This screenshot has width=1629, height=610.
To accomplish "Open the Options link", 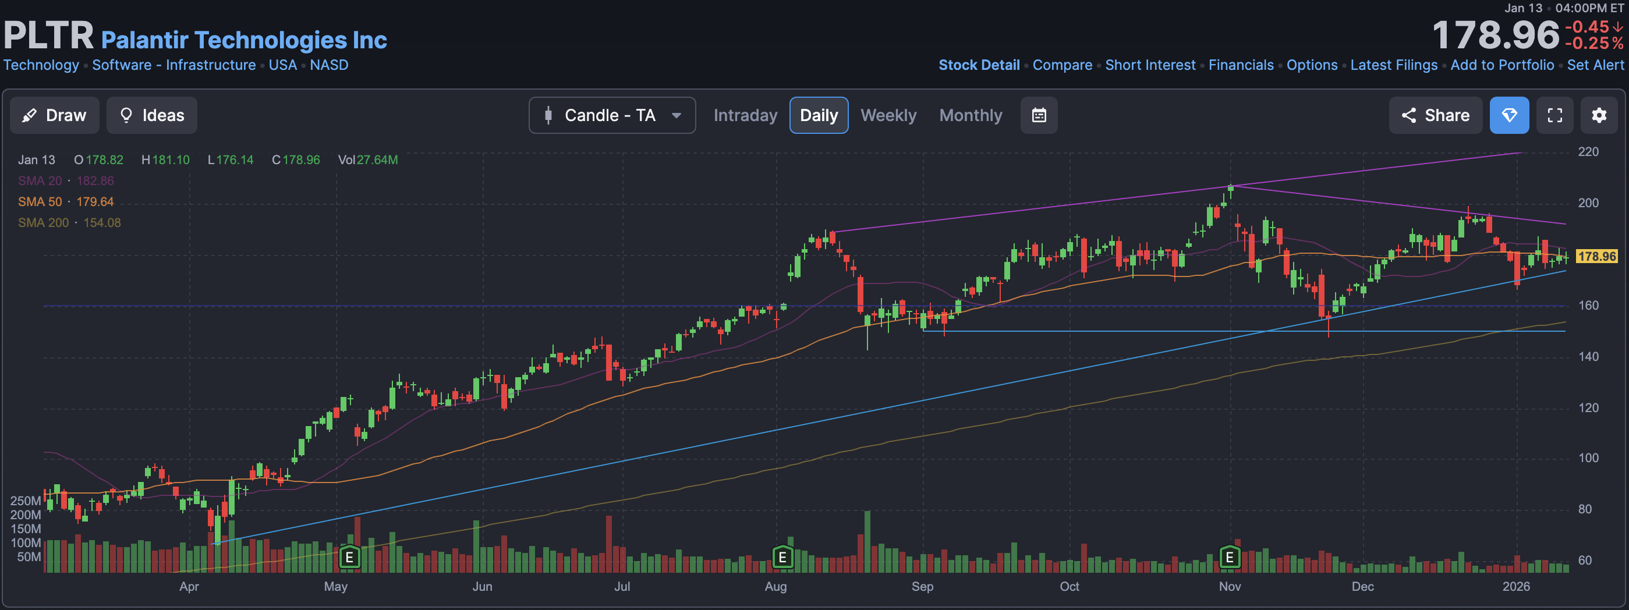I will point(1312,65).
